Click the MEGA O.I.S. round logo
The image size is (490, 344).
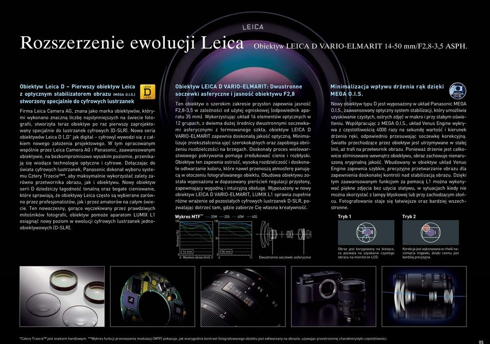coord(457,91)
